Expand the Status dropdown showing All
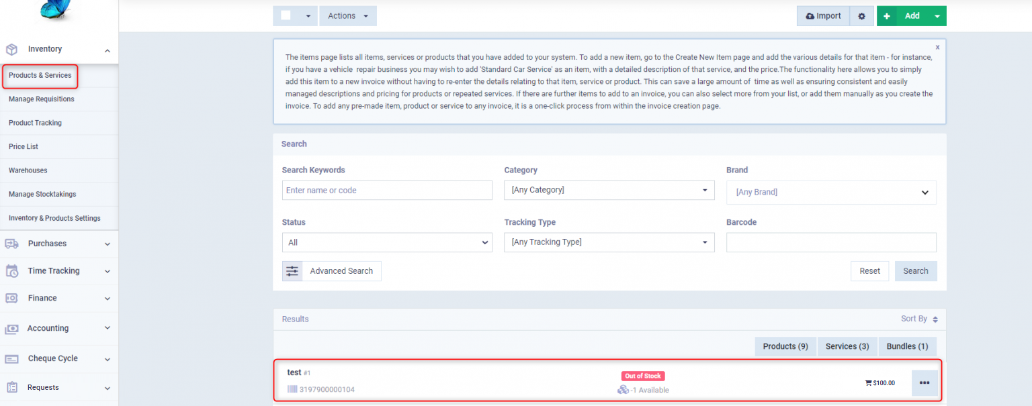 [386, 242]
